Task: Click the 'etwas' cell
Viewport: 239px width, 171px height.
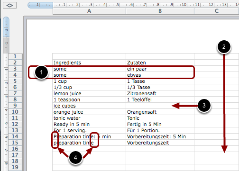Action: pos(160,75)
